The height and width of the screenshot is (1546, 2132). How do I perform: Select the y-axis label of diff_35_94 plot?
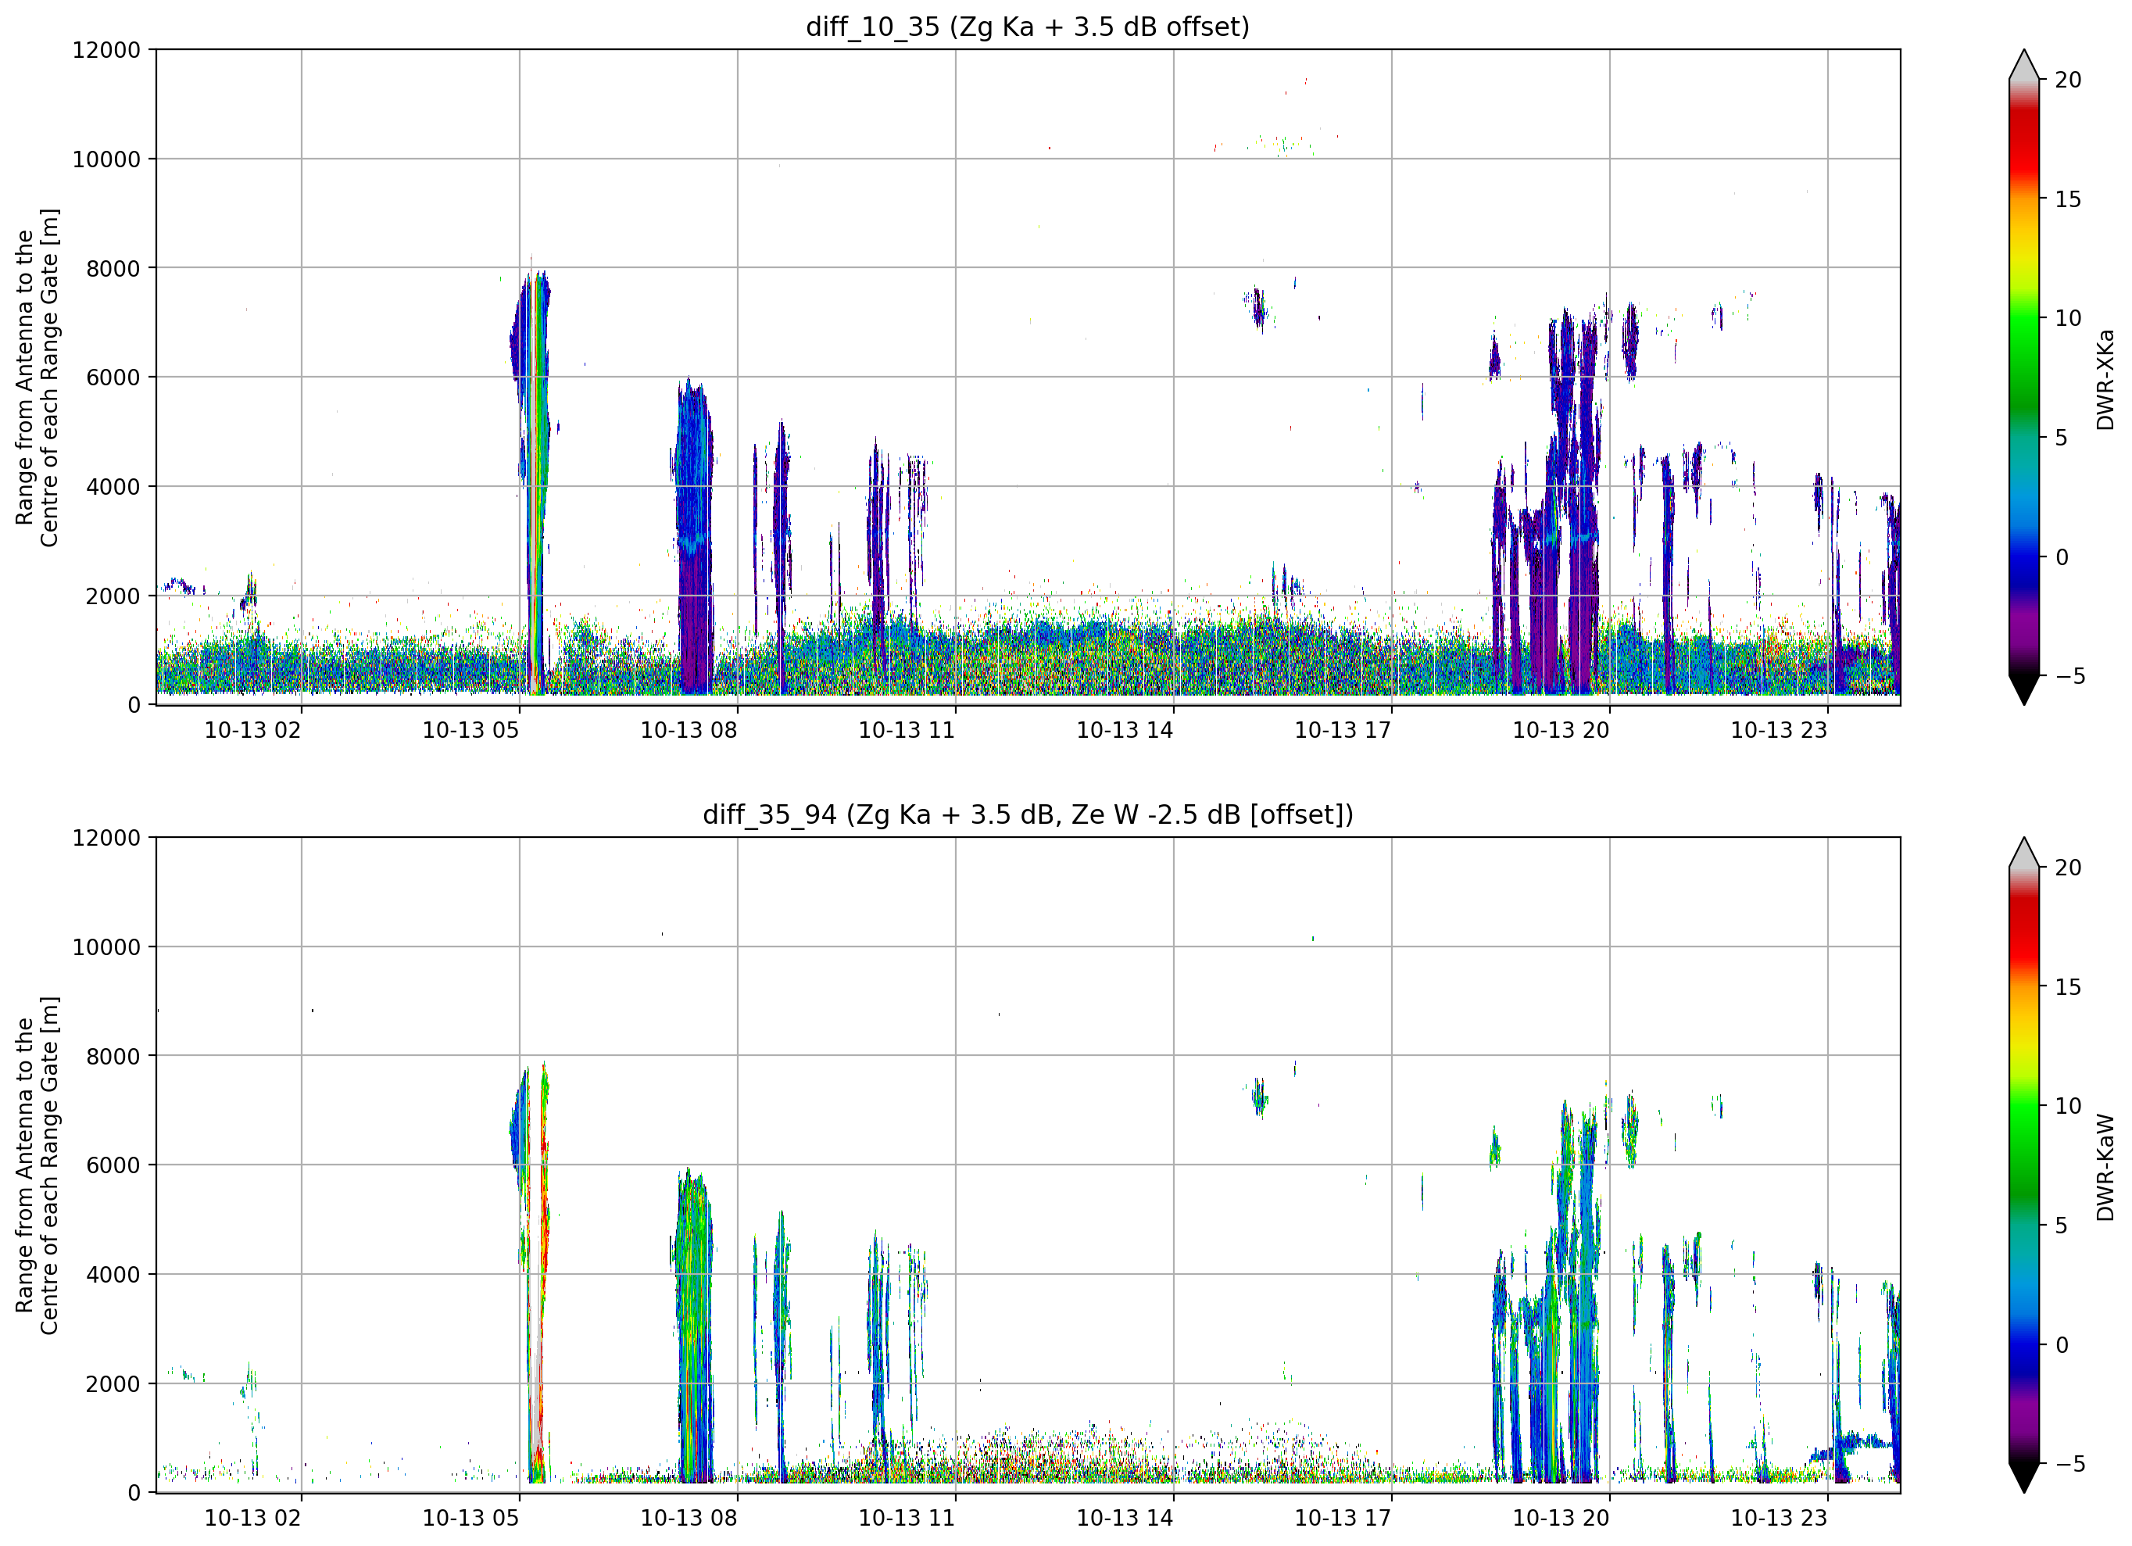(37, 1165)
